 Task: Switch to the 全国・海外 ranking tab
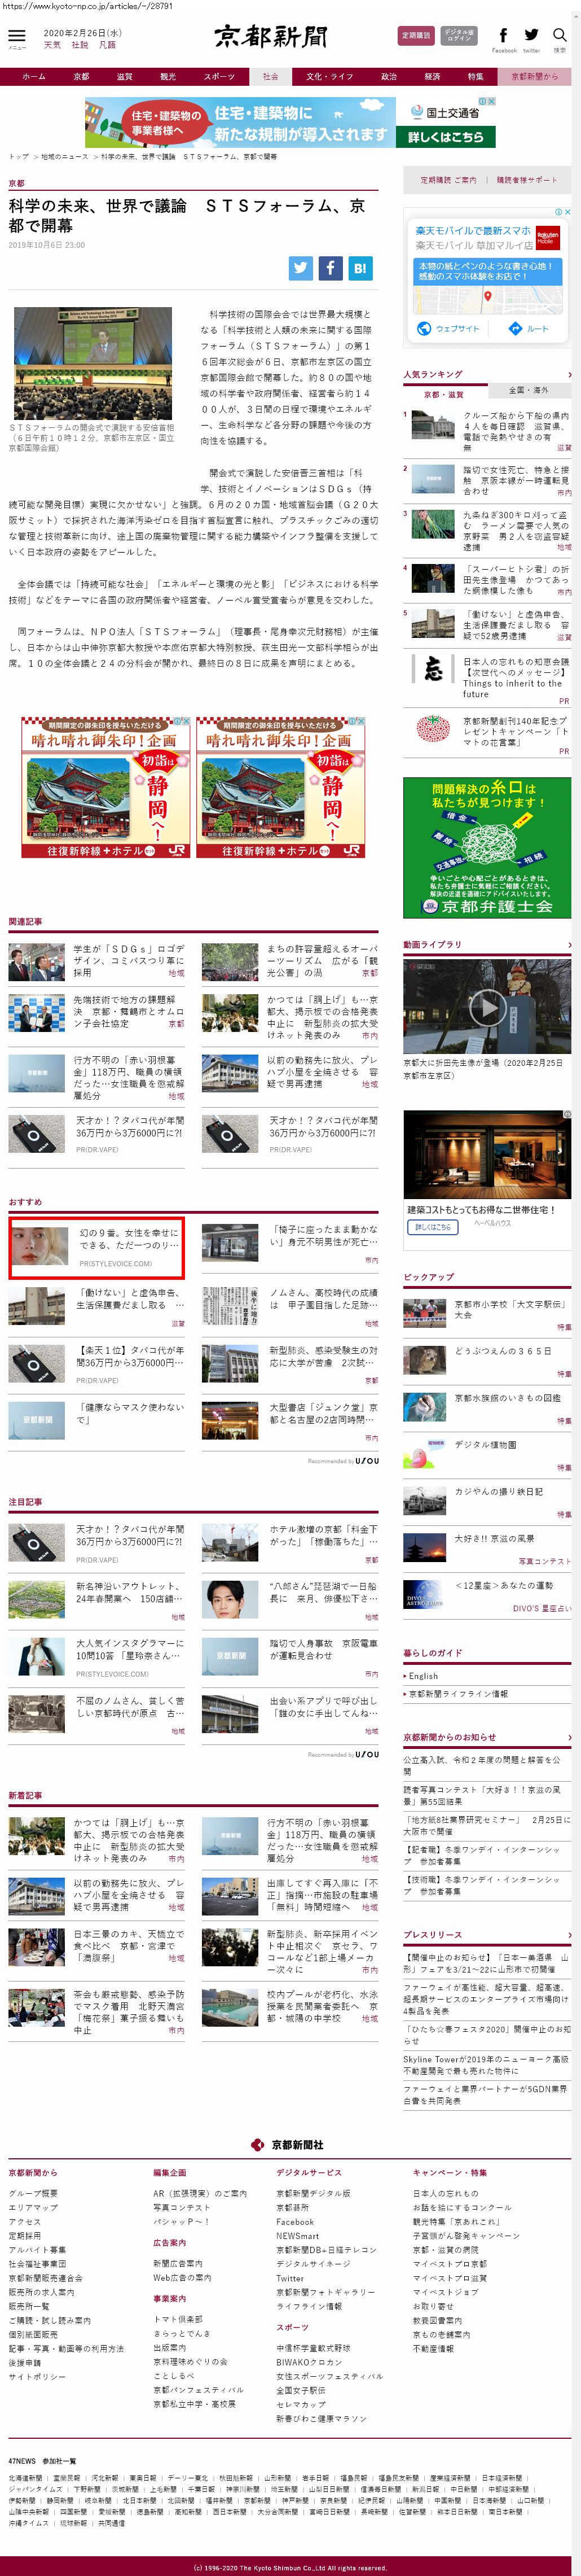pyautogui.click(x=529, y=390)
